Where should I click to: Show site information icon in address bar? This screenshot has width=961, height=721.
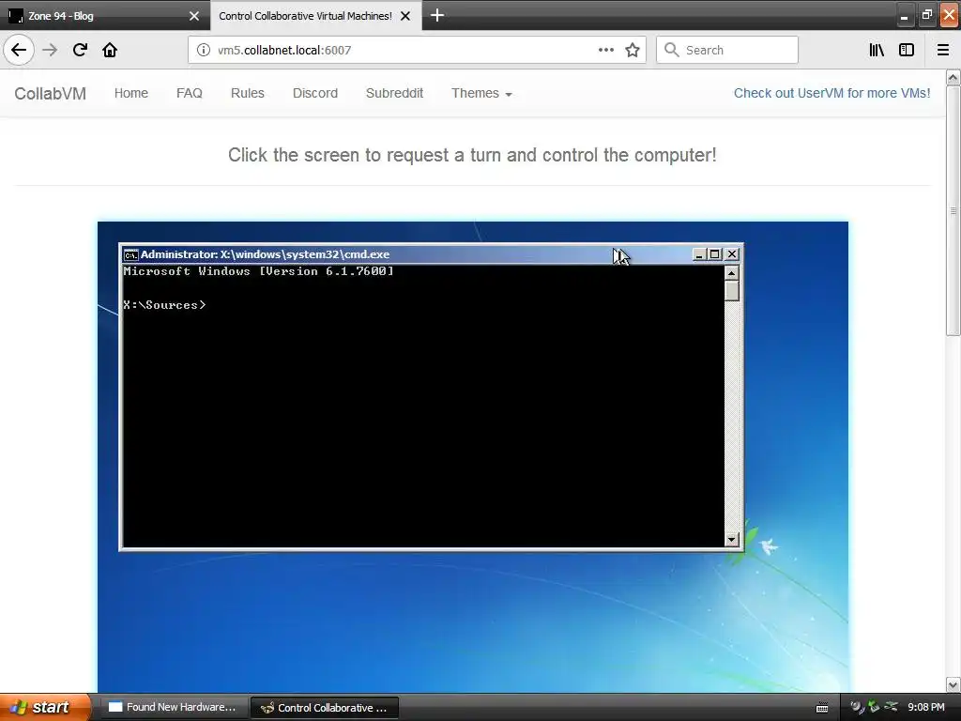click(203, 50)
